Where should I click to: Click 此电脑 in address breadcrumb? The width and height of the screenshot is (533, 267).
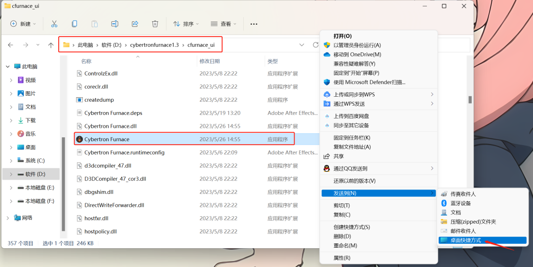click(x=85, y=45)
